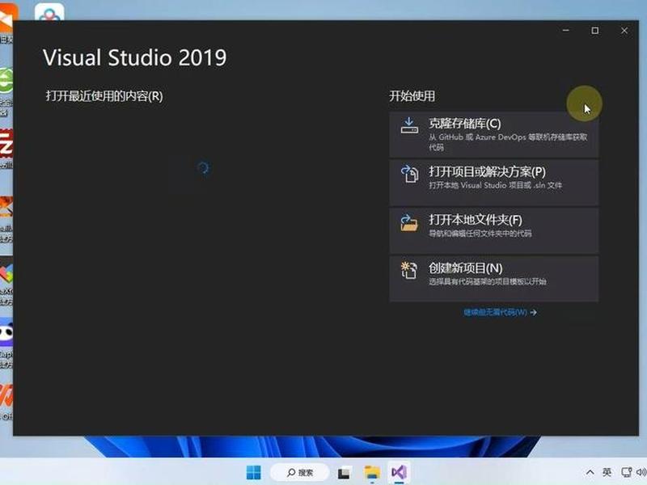Open Task View from the taskbar
Viewport: 647px width, 485px height.
[344, 473]
